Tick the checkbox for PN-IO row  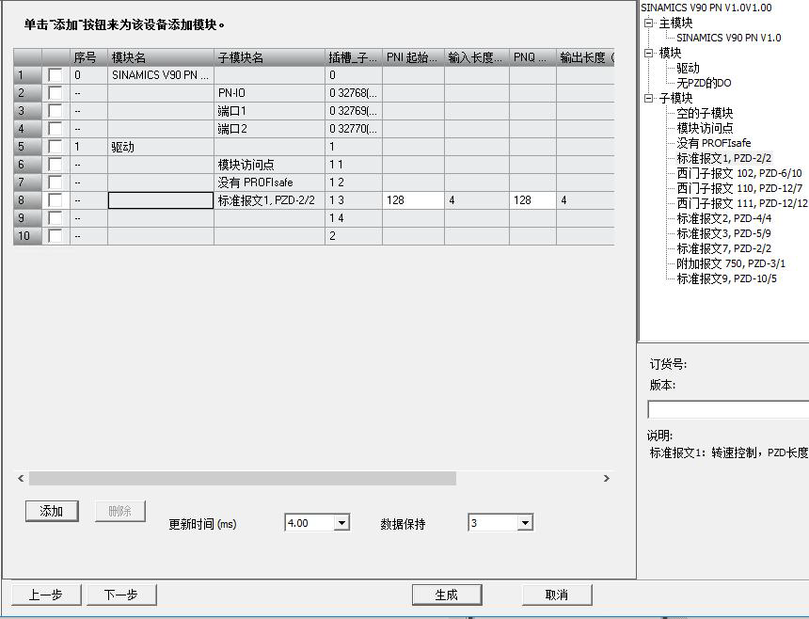[56, 93]
